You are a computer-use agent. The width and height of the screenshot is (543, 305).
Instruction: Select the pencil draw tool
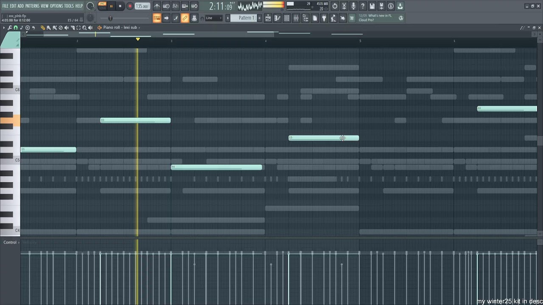43,28
